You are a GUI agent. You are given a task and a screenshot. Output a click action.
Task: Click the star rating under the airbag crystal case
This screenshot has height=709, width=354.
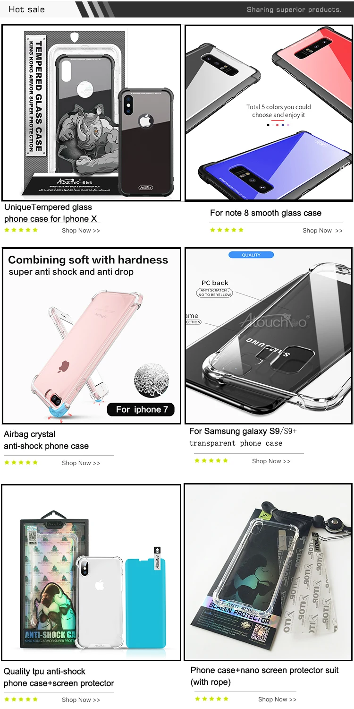[x=21, y=463]
